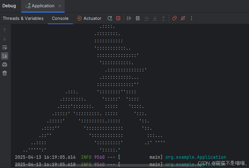Screen dimensions: 249x168
Task: Click the 16:19:05.614 log timestamp
Action: [60, 157]
